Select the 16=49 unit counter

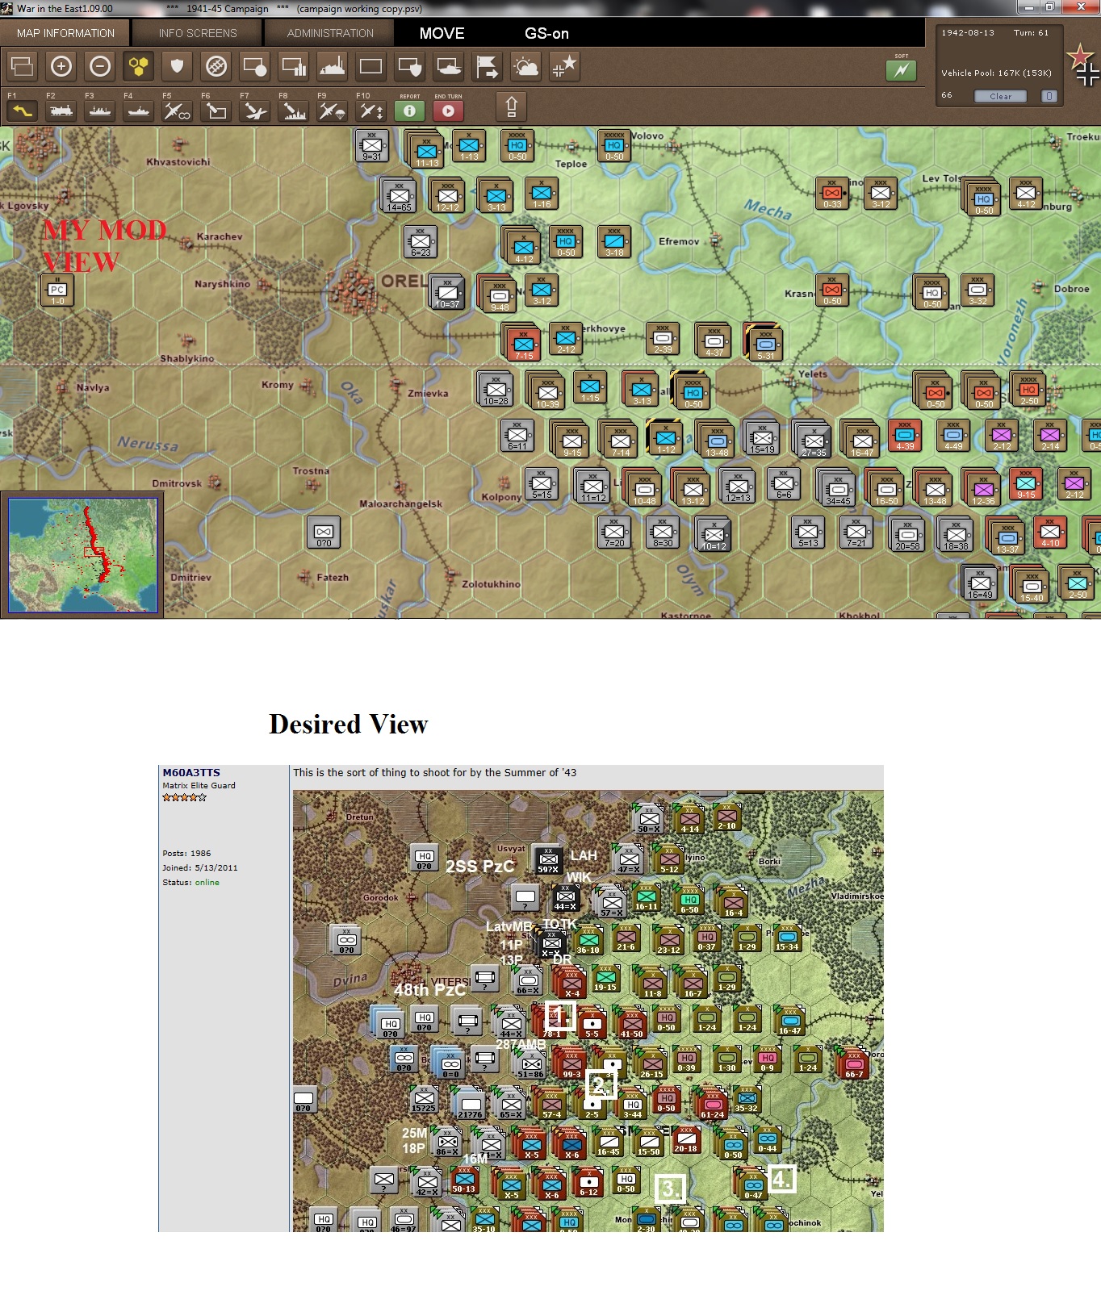pyautogui.click(x=979, y=583)
